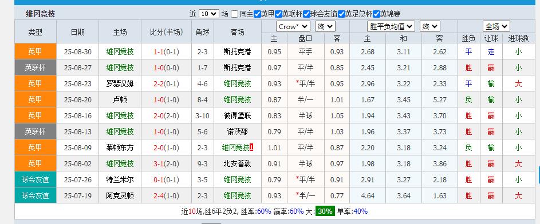Click 北安普敦 away team link
Image resolution: width=540 pixels, height=224 pixels.
237,163
